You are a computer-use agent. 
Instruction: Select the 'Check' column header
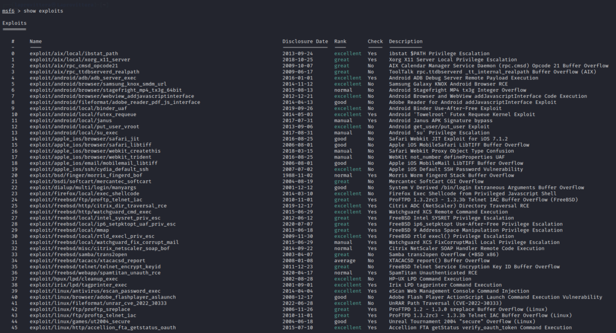(375, 41)
